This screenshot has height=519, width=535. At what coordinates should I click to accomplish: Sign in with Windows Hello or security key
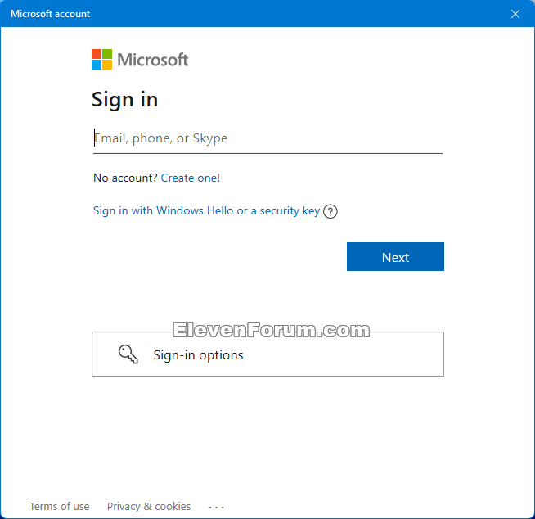click(206, 211)
